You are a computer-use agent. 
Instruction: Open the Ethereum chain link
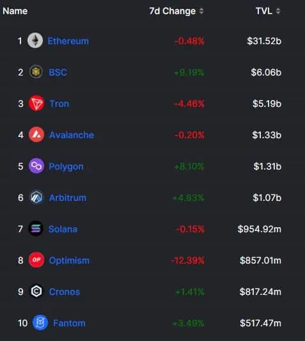[x=68, y=41]
